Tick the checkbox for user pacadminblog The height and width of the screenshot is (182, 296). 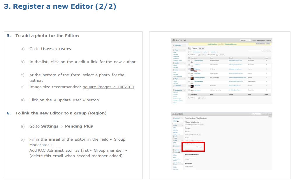[x=189, y=82]
